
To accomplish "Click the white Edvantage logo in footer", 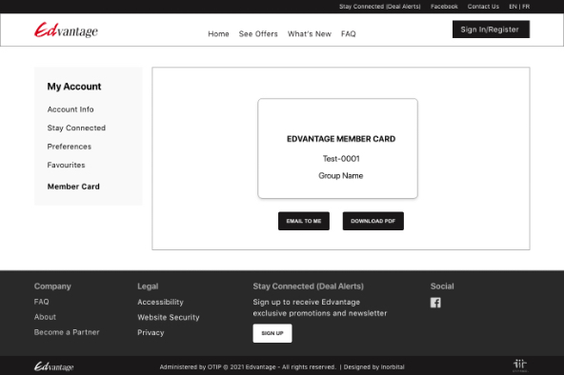I will click(x=53, y=366).
